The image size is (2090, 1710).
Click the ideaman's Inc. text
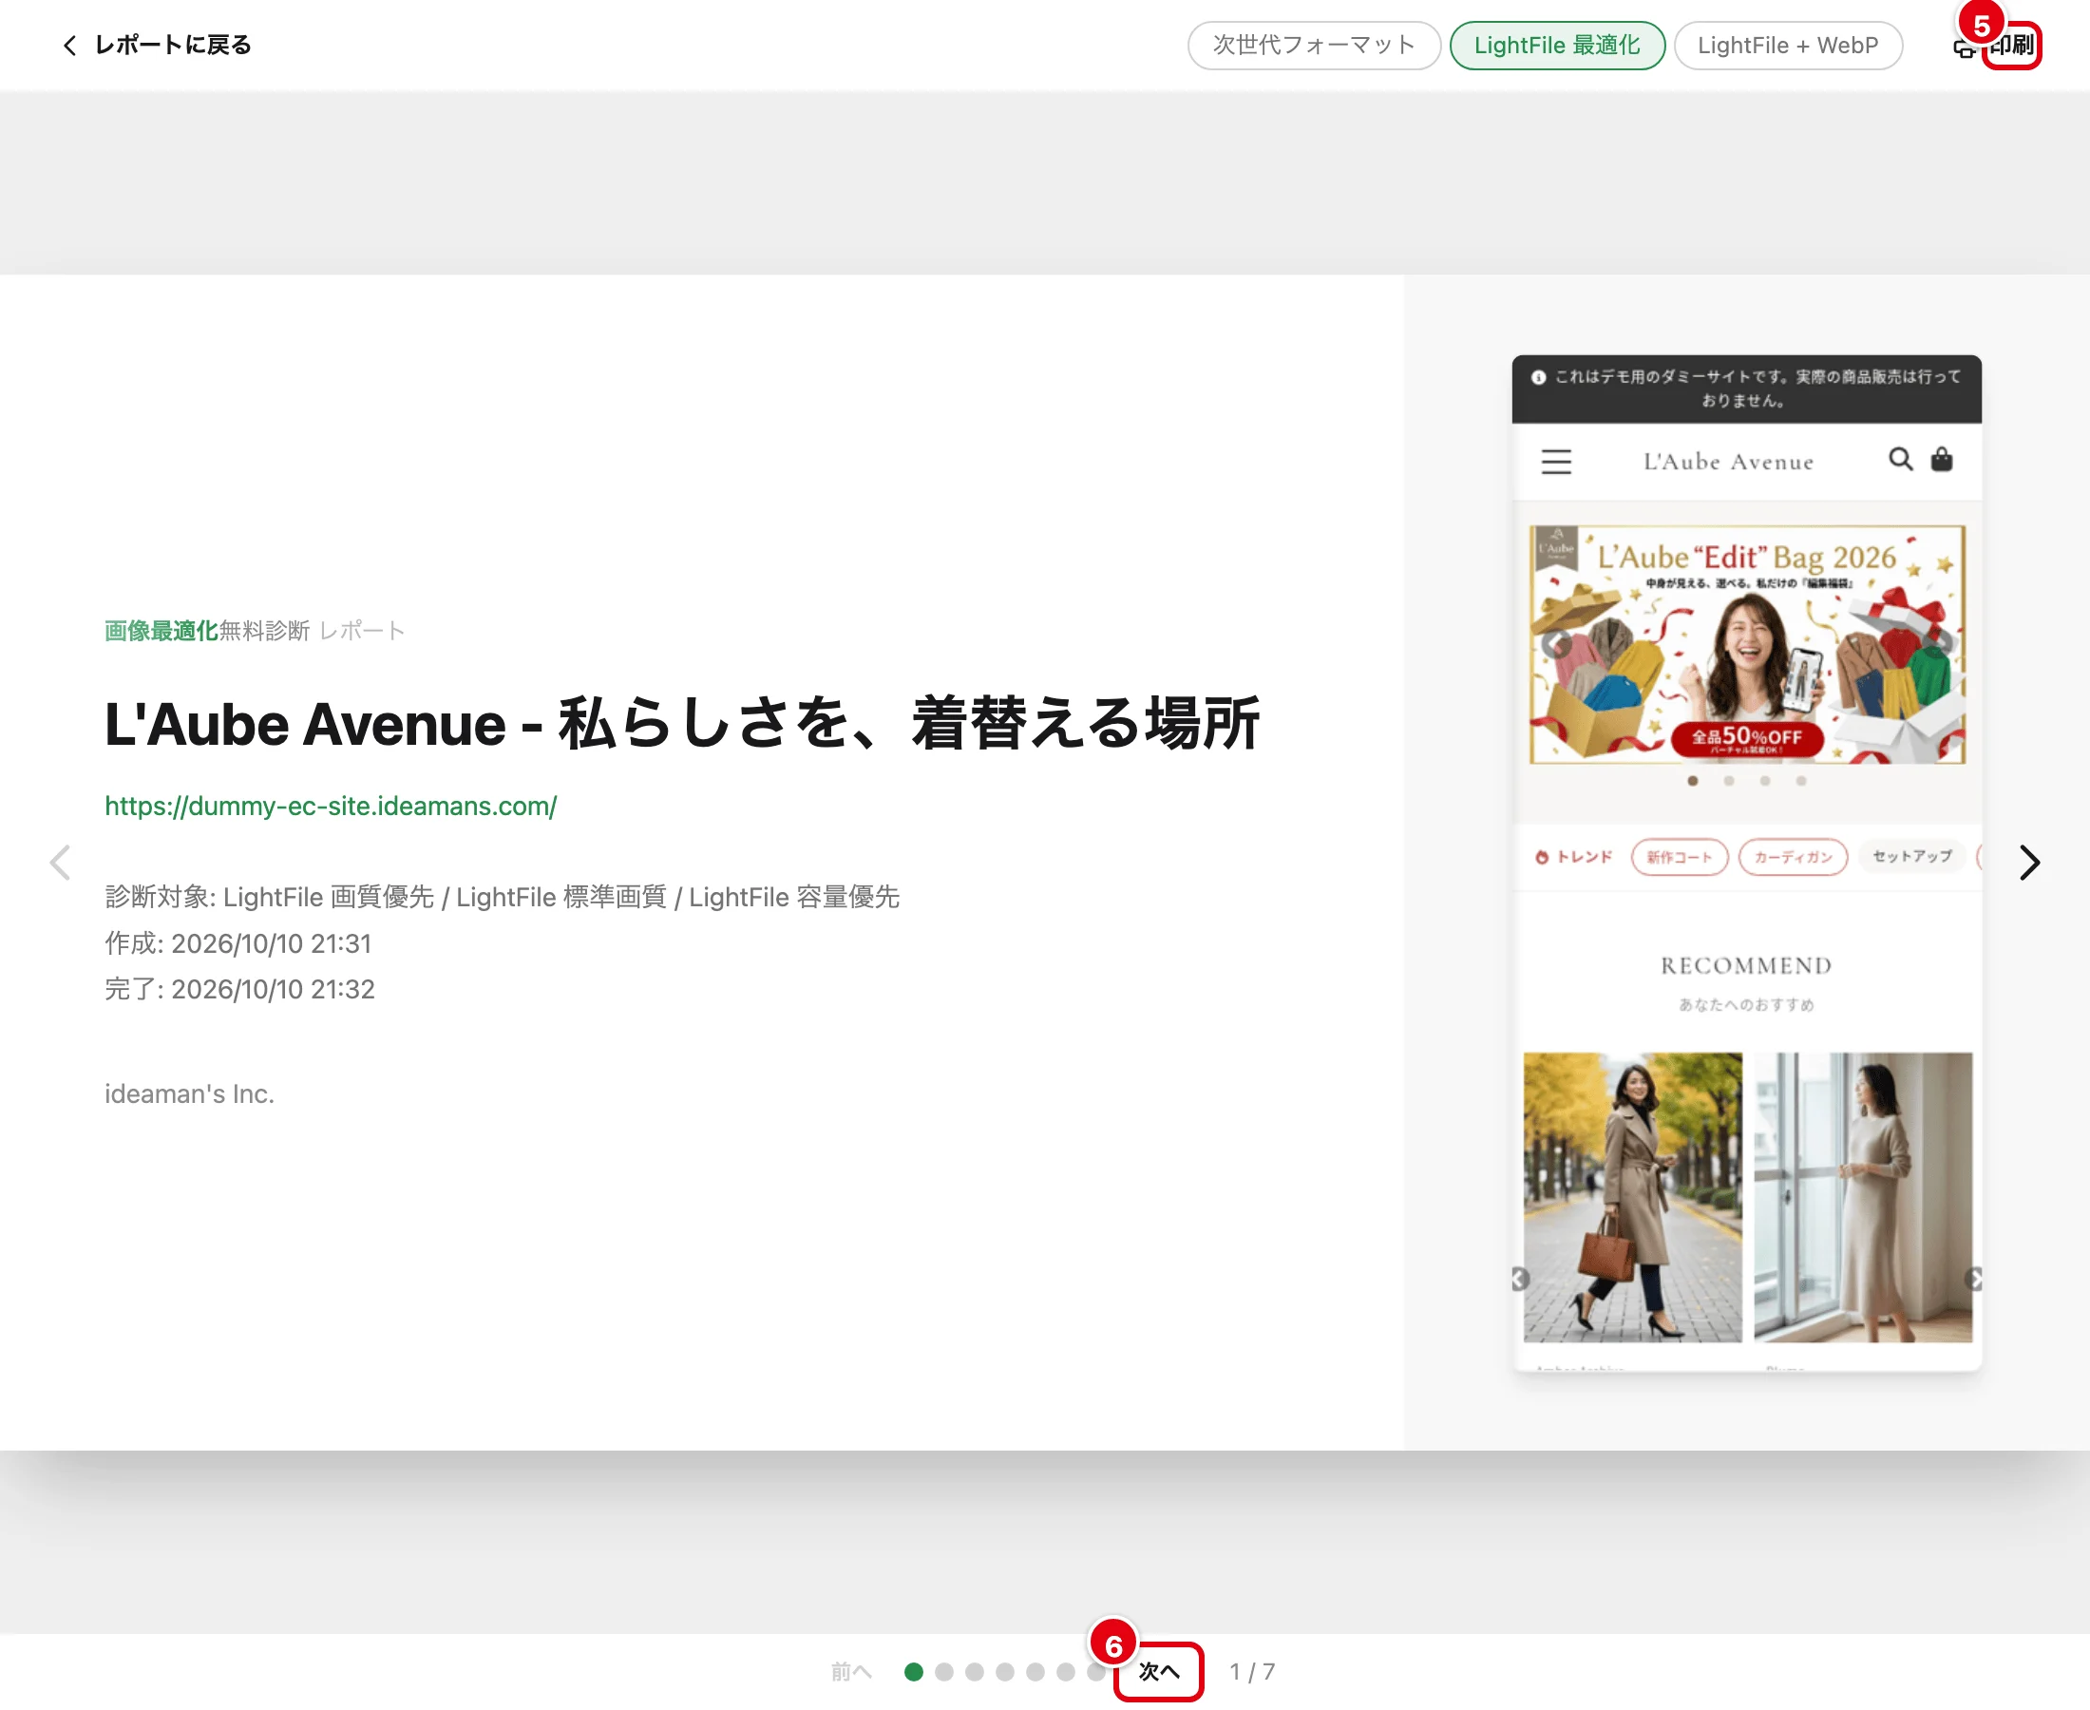click(x=189, y=1093)
